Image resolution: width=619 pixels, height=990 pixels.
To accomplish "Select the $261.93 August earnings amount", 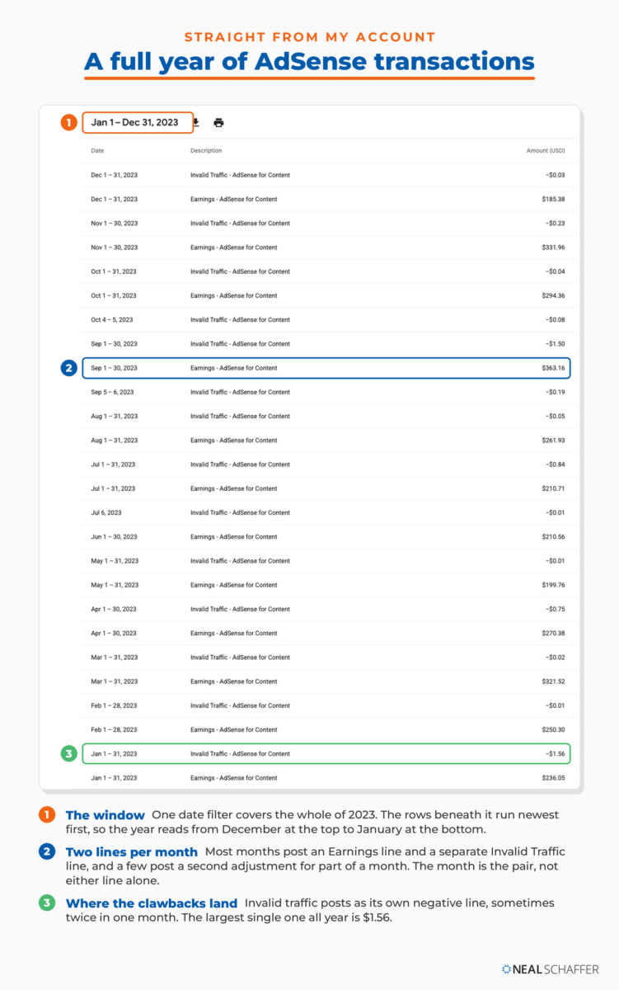I will (553, 440).
